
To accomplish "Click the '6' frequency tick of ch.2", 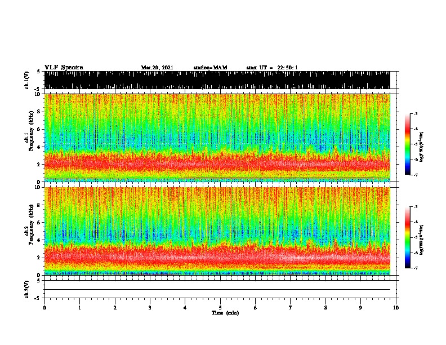I will click(x=39, y=222).
